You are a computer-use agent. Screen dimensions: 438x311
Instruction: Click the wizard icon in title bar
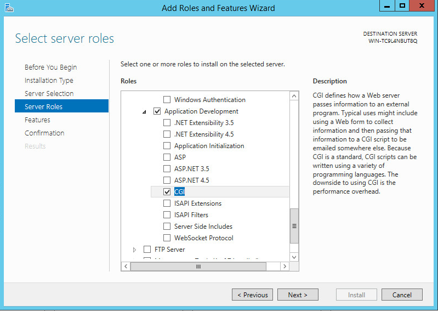click(x=9, y=8)
